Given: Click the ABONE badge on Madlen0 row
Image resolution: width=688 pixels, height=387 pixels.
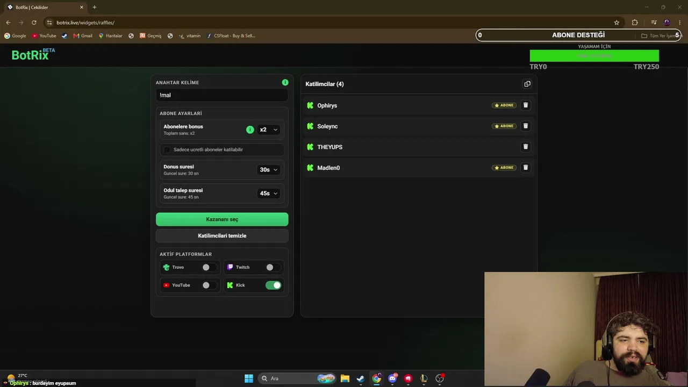Looking at the screenshot, I should [x=504, y=168].
